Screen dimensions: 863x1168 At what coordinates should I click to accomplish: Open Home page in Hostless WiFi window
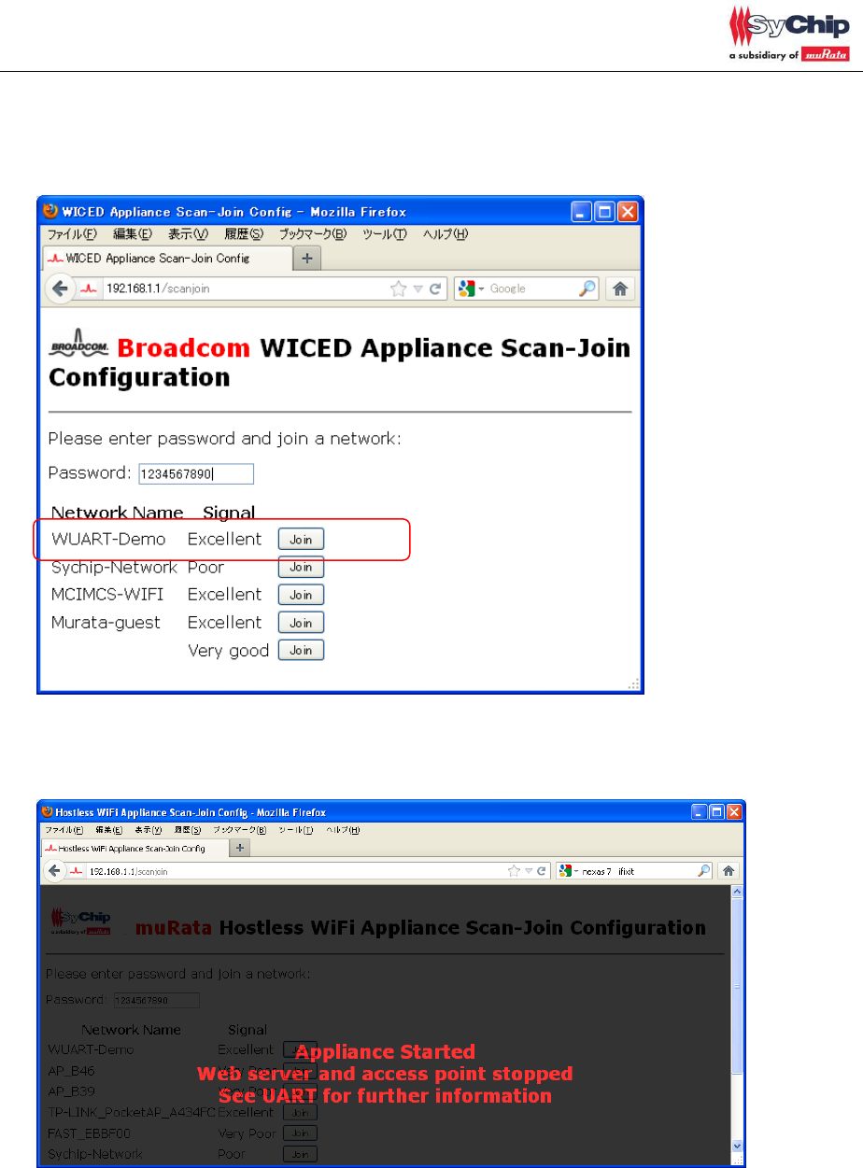point(729,870)
